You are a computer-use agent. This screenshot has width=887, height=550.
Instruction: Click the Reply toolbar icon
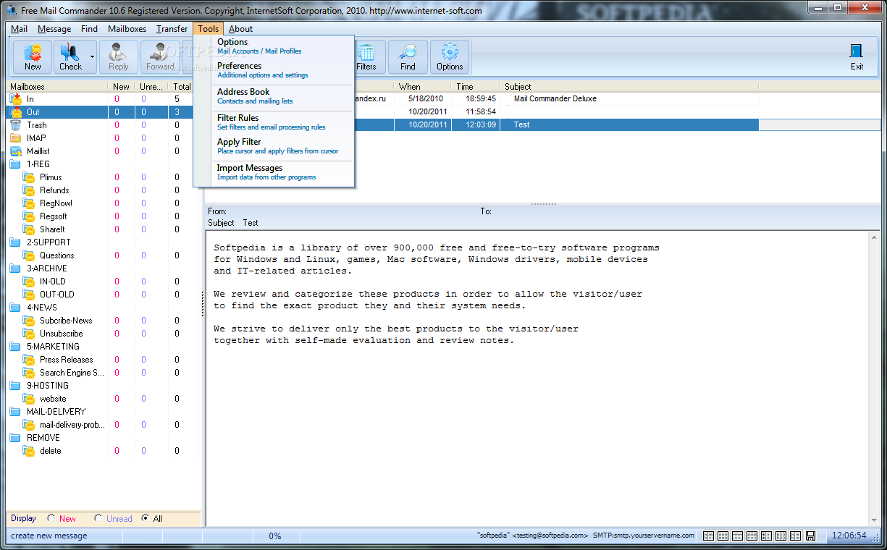point(118,56)
